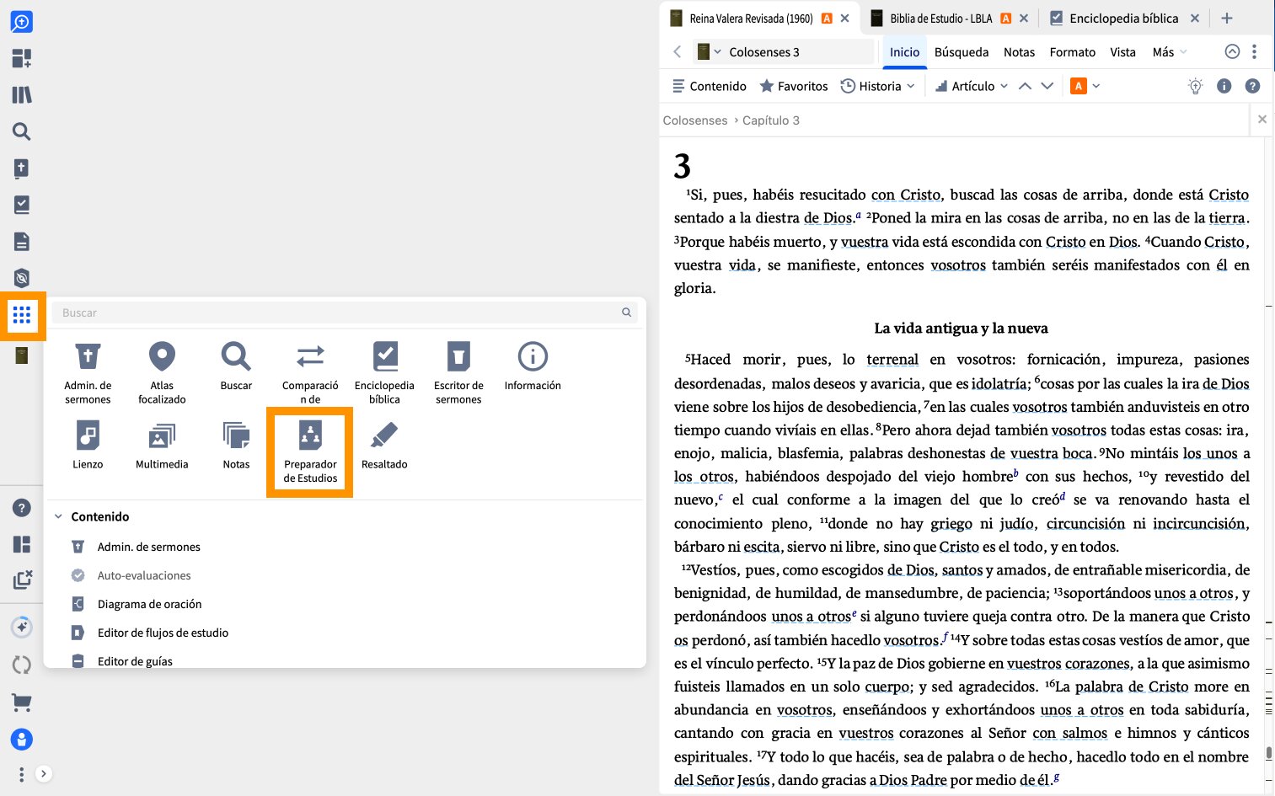Click the info circle icon in toolbar

click(x=1224, y=86)
